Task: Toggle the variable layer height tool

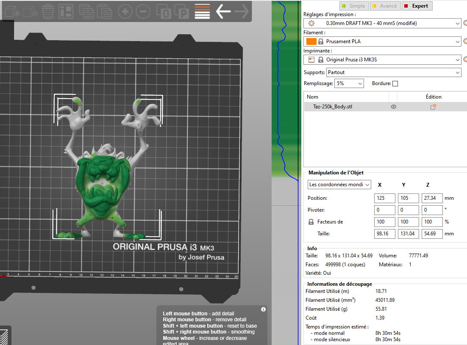Action: point(202,11)
